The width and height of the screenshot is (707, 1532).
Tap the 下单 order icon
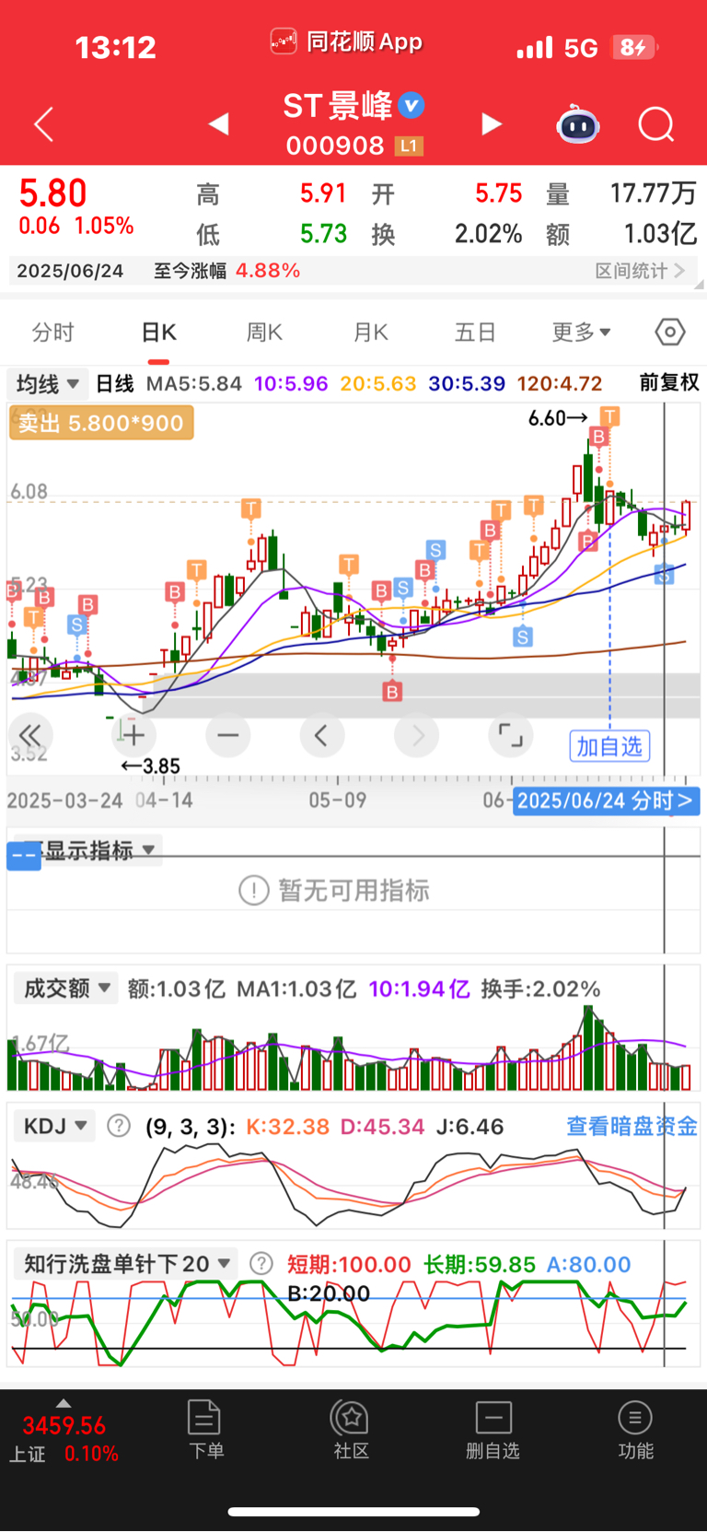point(204,1429)
